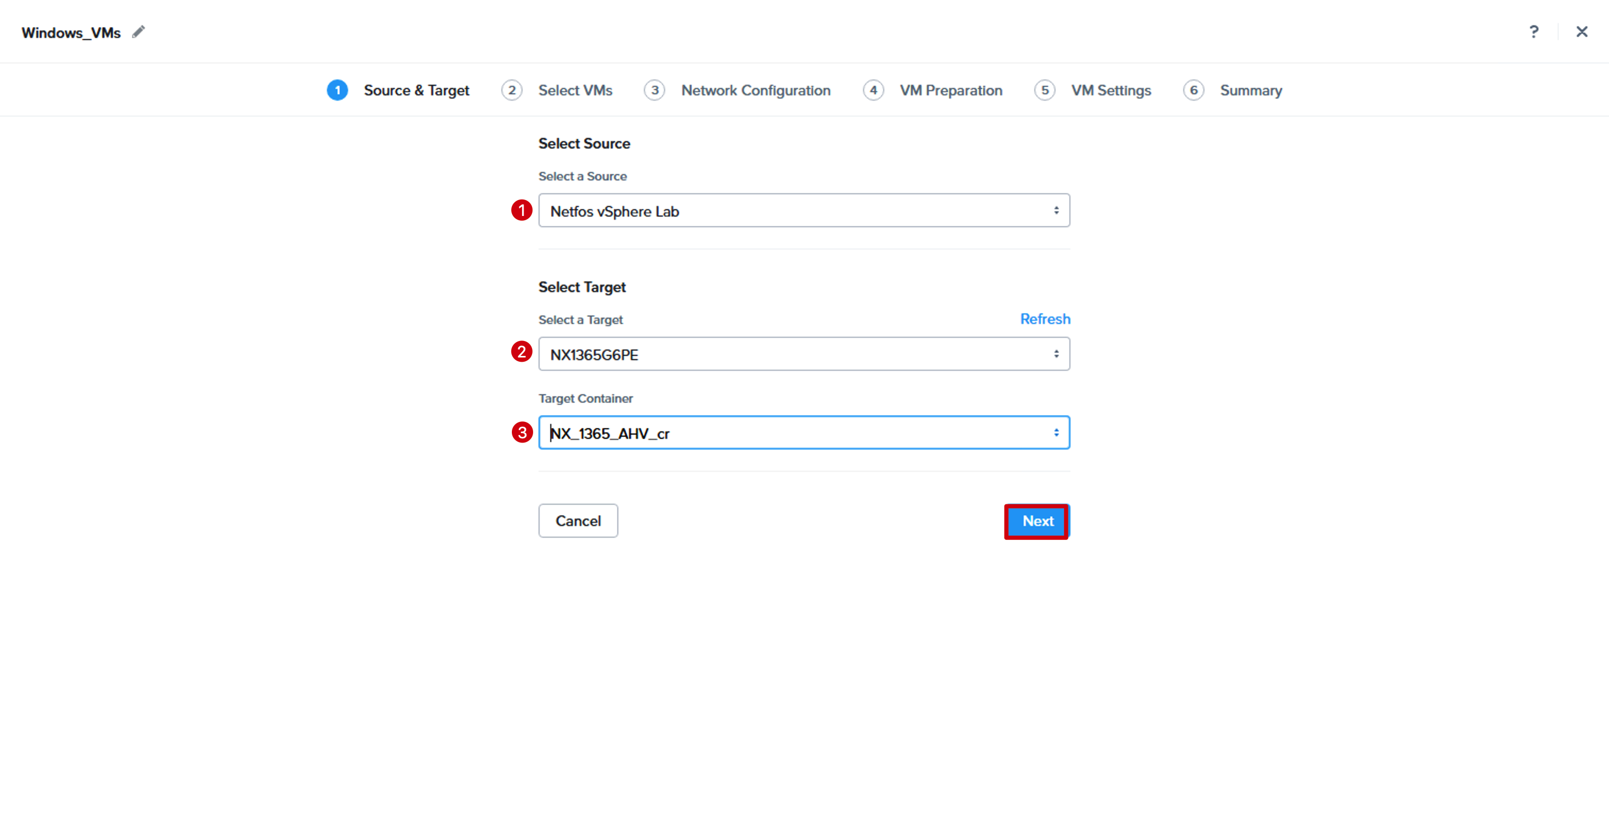Switch to the Network Configuration step
This screenshot has width=1609, height=832.
pyautogui.click(x=756, y=90)
